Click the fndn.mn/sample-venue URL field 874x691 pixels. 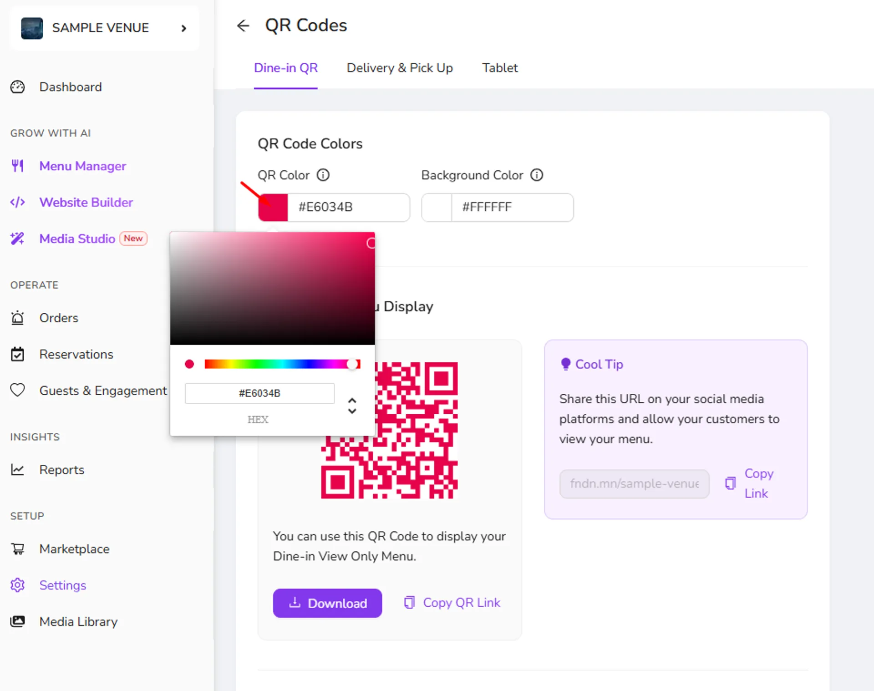(634, 483)
